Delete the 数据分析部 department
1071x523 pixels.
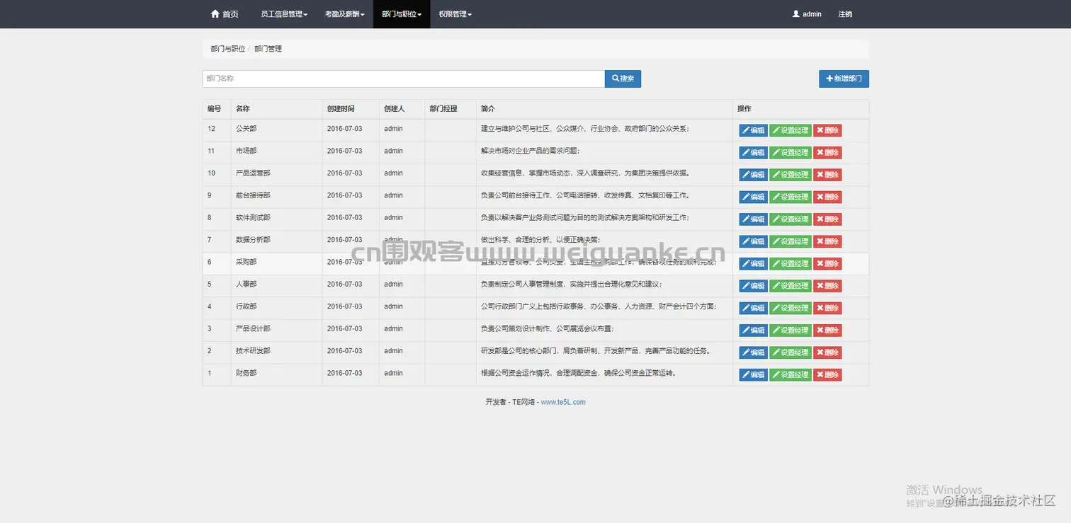click(827, 241)
